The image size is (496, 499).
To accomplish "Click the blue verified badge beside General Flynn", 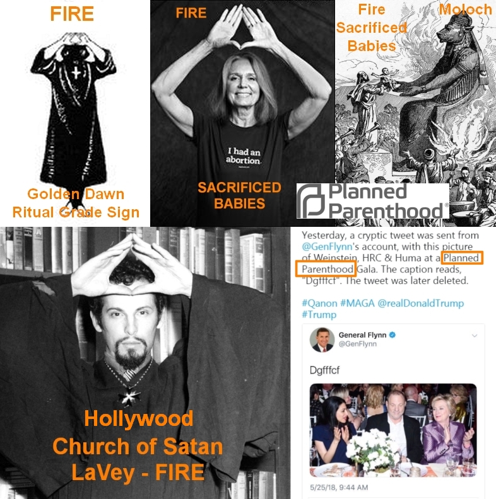I will pyautogui.click(x=393, y=335).
